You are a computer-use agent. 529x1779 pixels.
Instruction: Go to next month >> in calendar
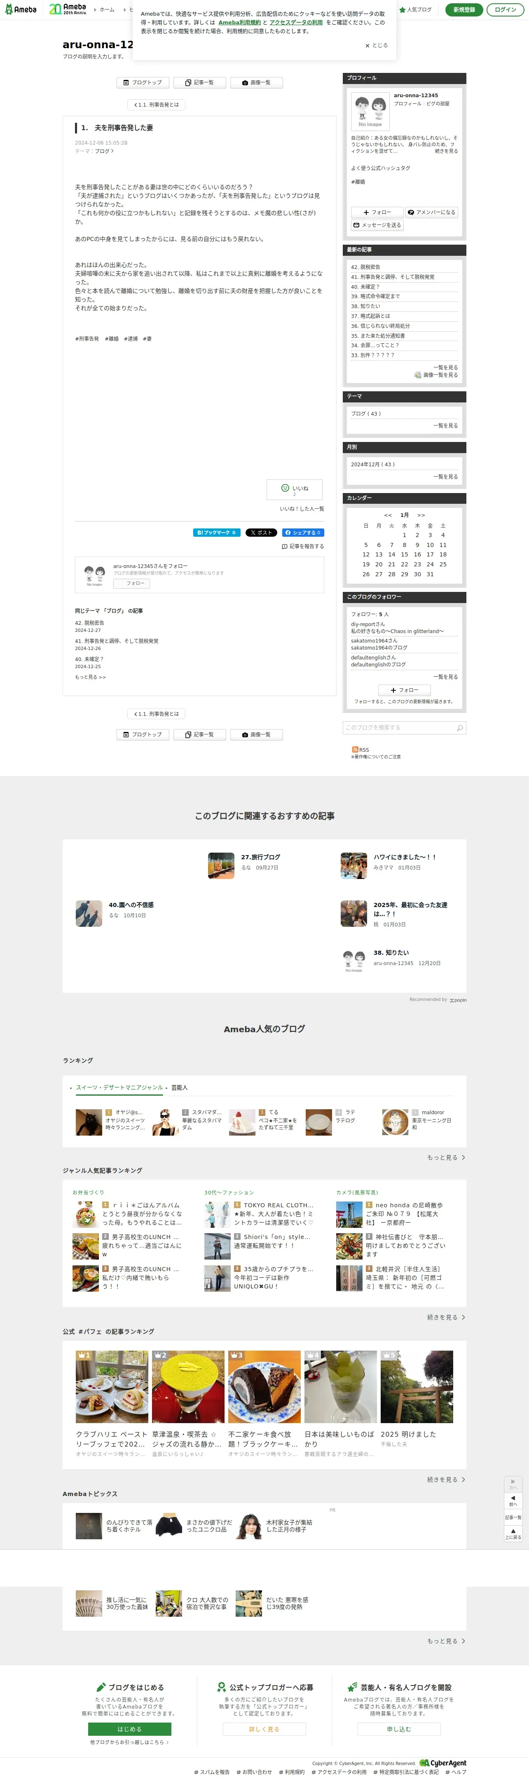[x=421, y=515]
